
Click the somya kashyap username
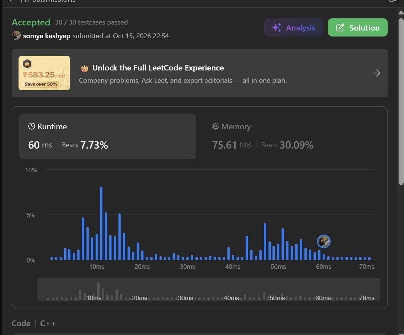pyautogui.click(x=47, y=36)
